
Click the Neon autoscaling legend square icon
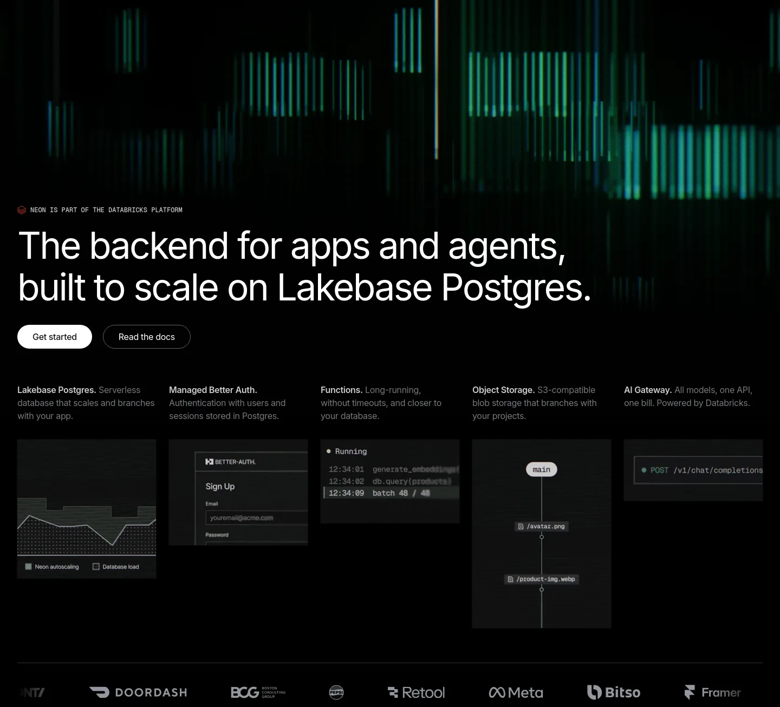(x=29, y=567)
